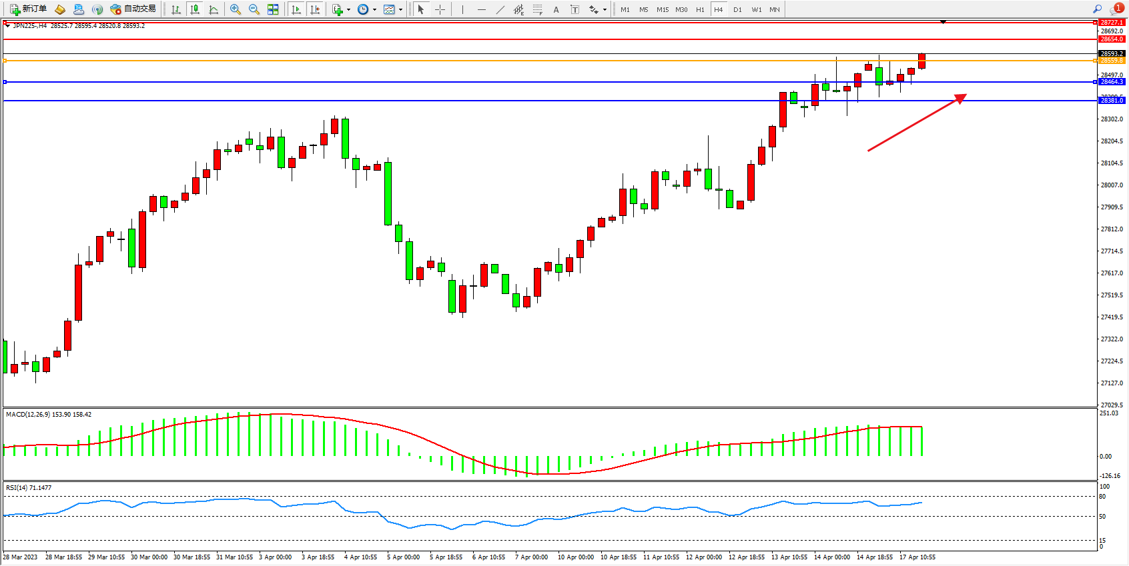Click the red arrow drawn on chart

[x=914, y=124]
